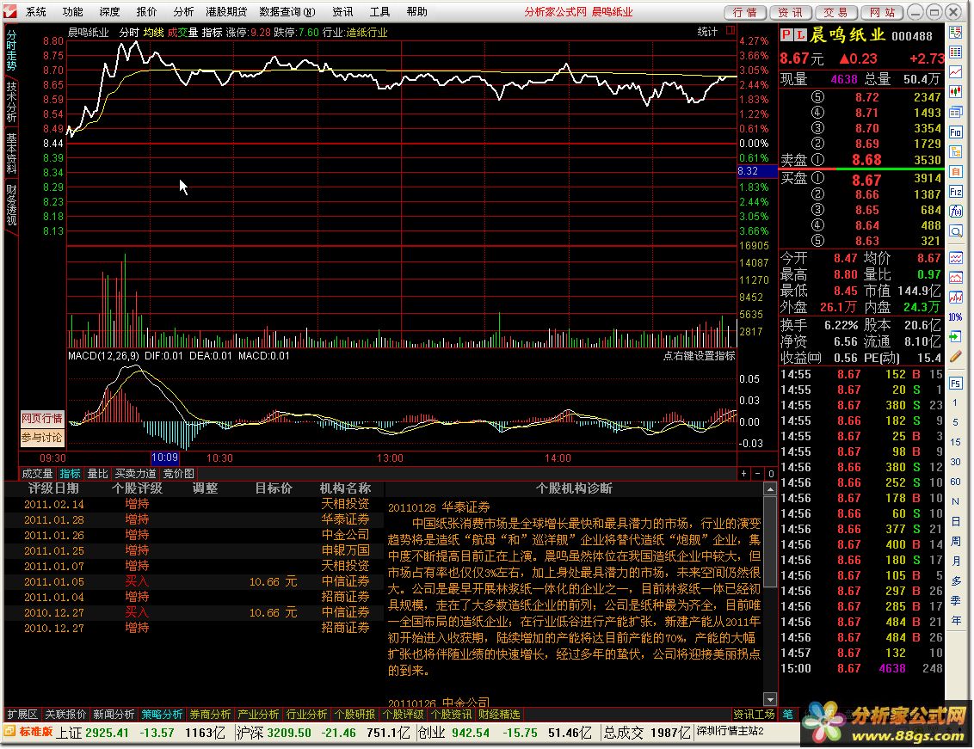This screenshot has height=749, width=974.
Task: Select the 60-minute period button
Action: [x=956, y=482]
